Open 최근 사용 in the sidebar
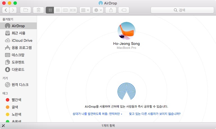Viewport: 216px width, 129px height. coord(18,33)
